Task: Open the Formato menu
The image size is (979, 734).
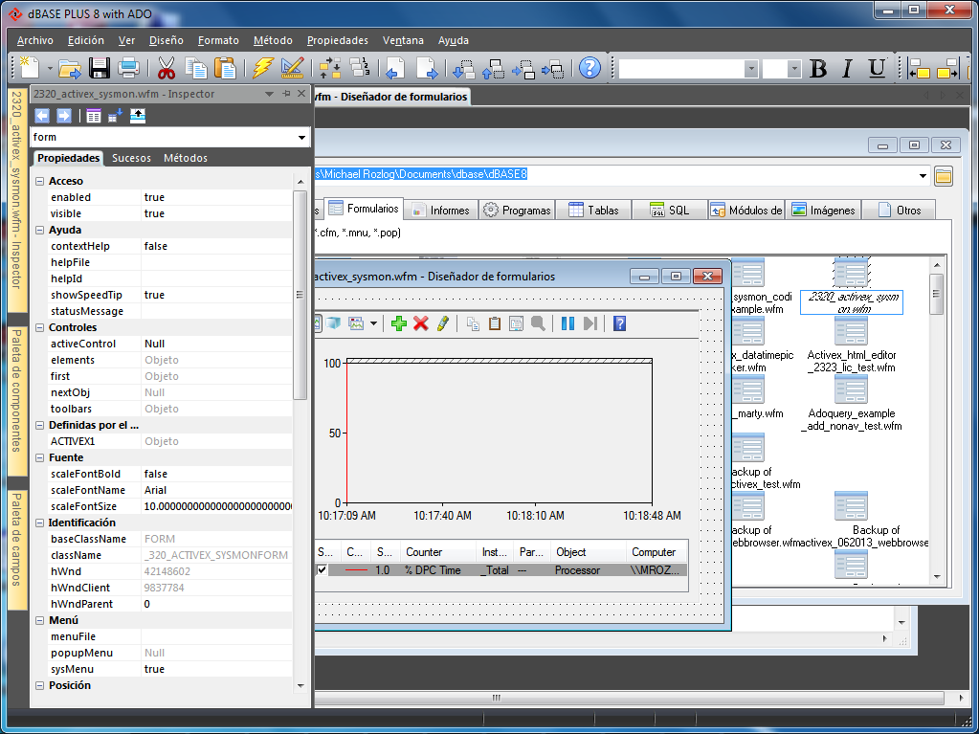Action: (218, 40)
